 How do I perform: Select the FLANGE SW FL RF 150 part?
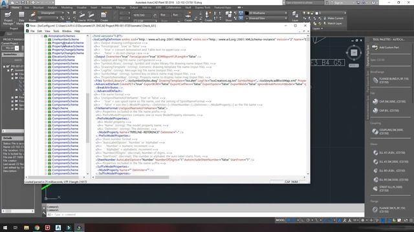pyautogui.click(x=389, y=209)
